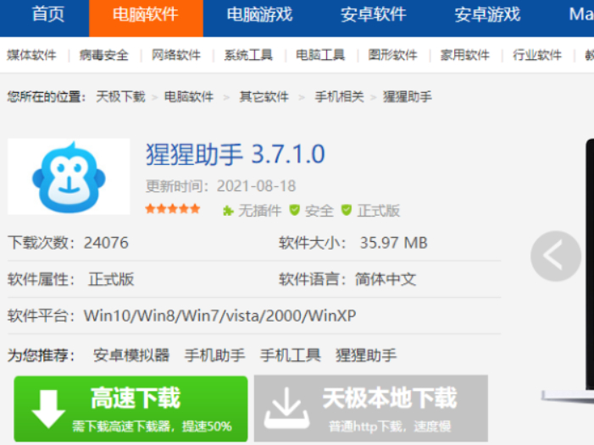Image resolution: width=594 pixels, height=445 pixels.
Task: Click the green 高速下载 button
Action: 130,409
